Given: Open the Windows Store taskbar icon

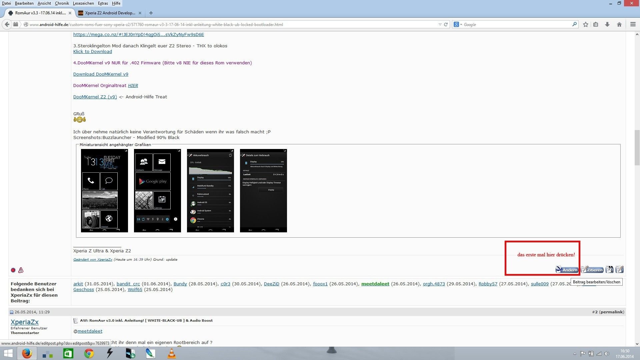Looking at the screenshot, I should click(68, 353).
